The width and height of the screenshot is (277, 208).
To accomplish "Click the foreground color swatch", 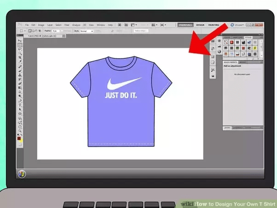I will pyautogui.click(x=19, y=139).
